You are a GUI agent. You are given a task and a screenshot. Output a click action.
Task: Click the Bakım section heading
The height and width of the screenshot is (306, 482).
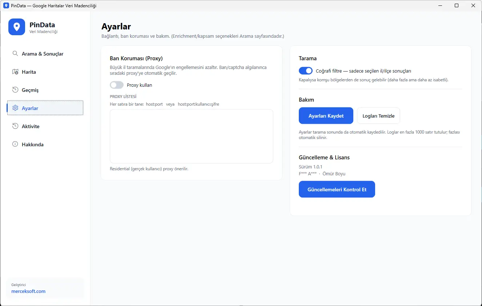point(306,99)
